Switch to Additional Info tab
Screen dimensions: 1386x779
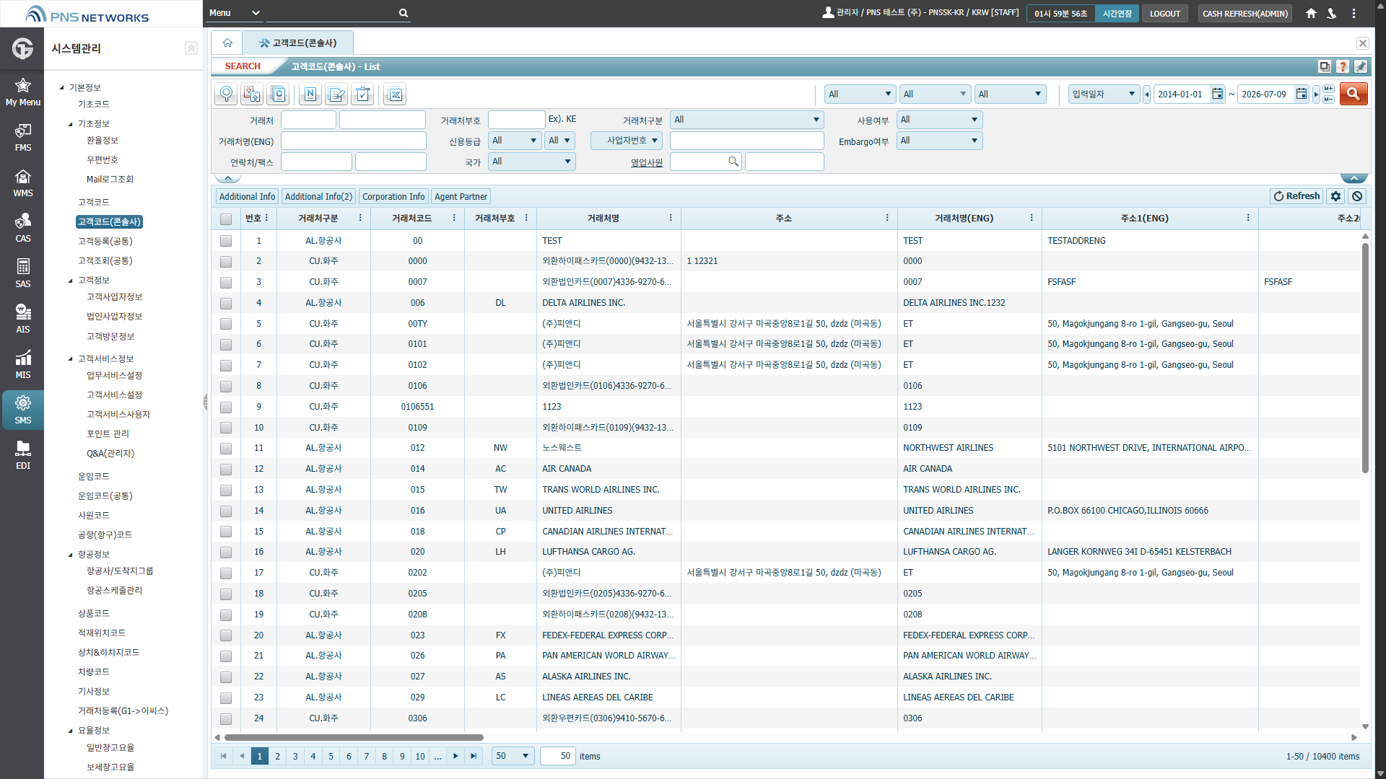pos(247,196)
